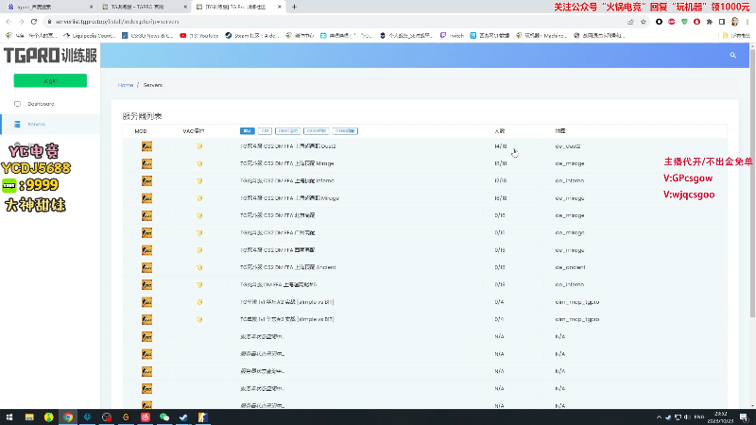Open the YouTube bookmark

tap(199, 35)
